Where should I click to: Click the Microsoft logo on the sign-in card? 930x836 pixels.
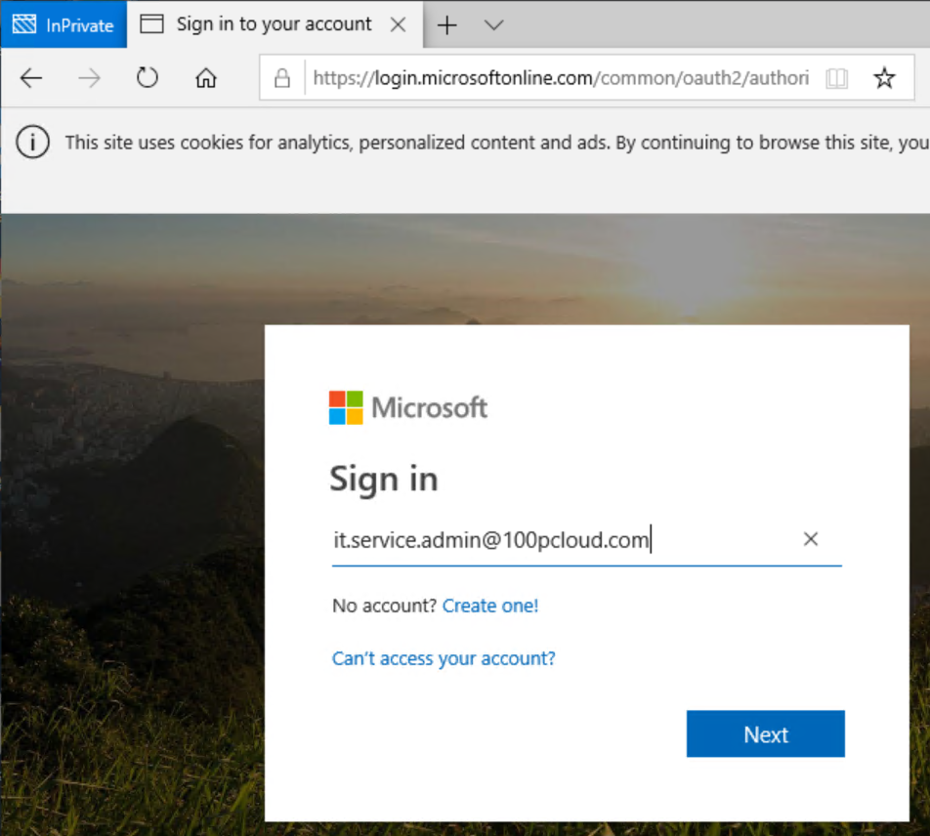[x=408, y=407]
